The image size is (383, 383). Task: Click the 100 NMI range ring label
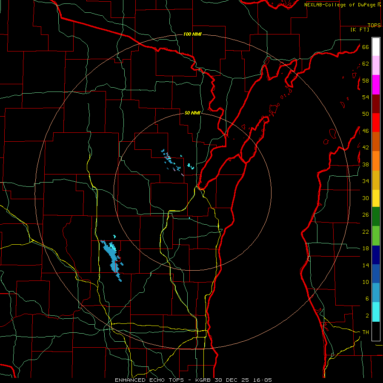[192, 34]
